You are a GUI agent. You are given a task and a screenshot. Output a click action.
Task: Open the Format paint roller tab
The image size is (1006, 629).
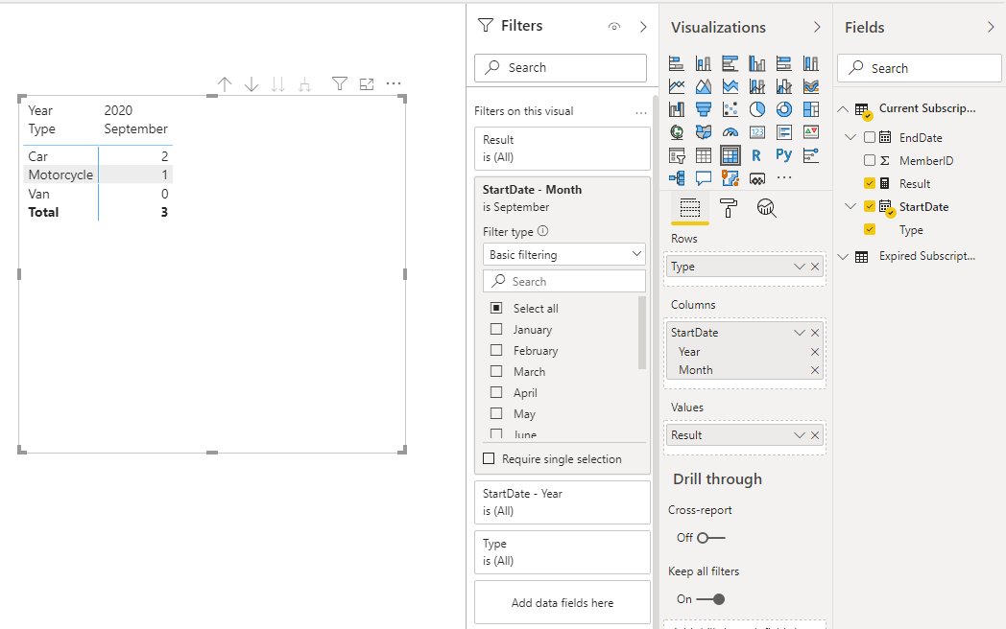(x=729, y=208)
